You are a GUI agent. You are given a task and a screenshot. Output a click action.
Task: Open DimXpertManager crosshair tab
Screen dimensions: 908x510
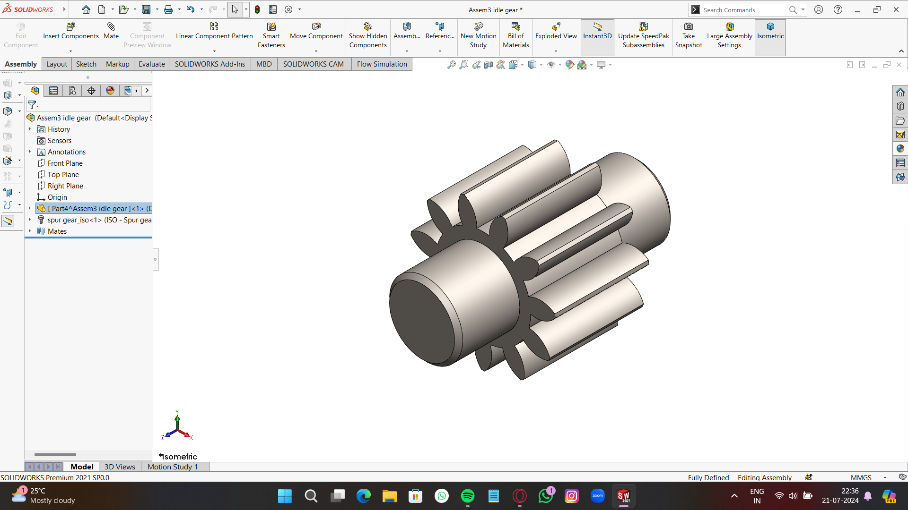click(x=91, y=91)
